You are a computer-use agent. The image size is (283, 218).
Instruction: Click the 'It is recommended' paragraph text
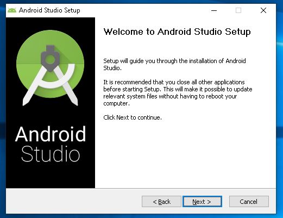(178, 92)
